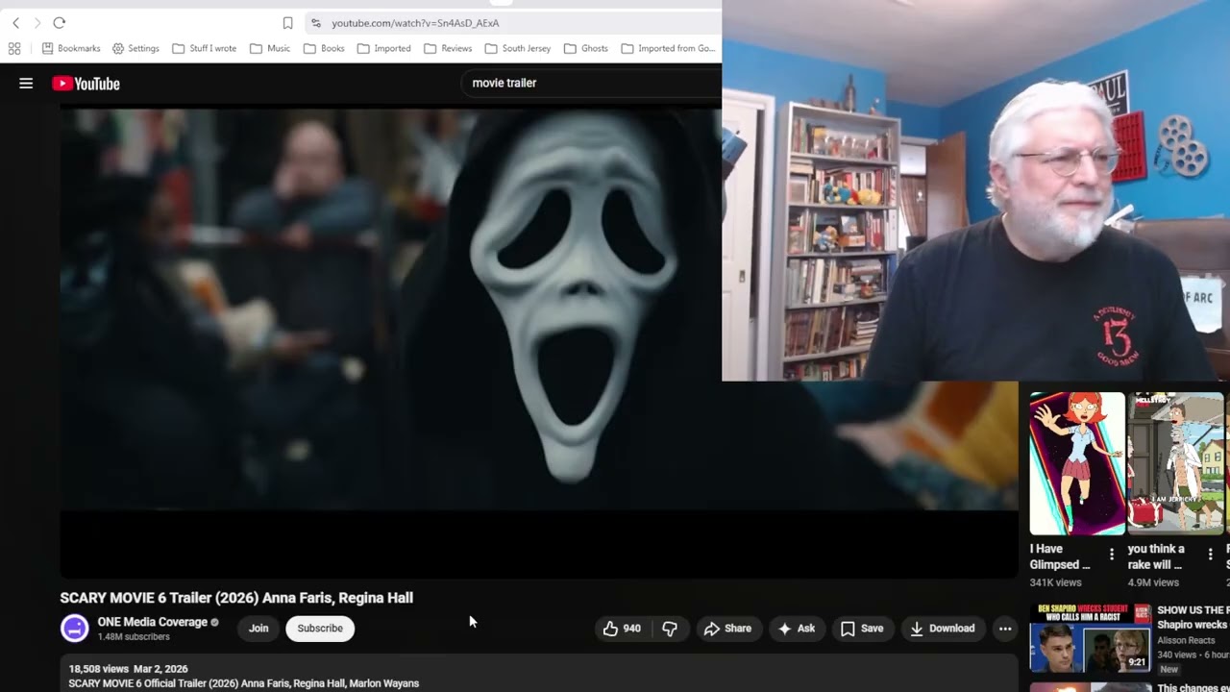Open South Jersey bookmark folder
This screenshot has width=1230, height=692.
518,48
